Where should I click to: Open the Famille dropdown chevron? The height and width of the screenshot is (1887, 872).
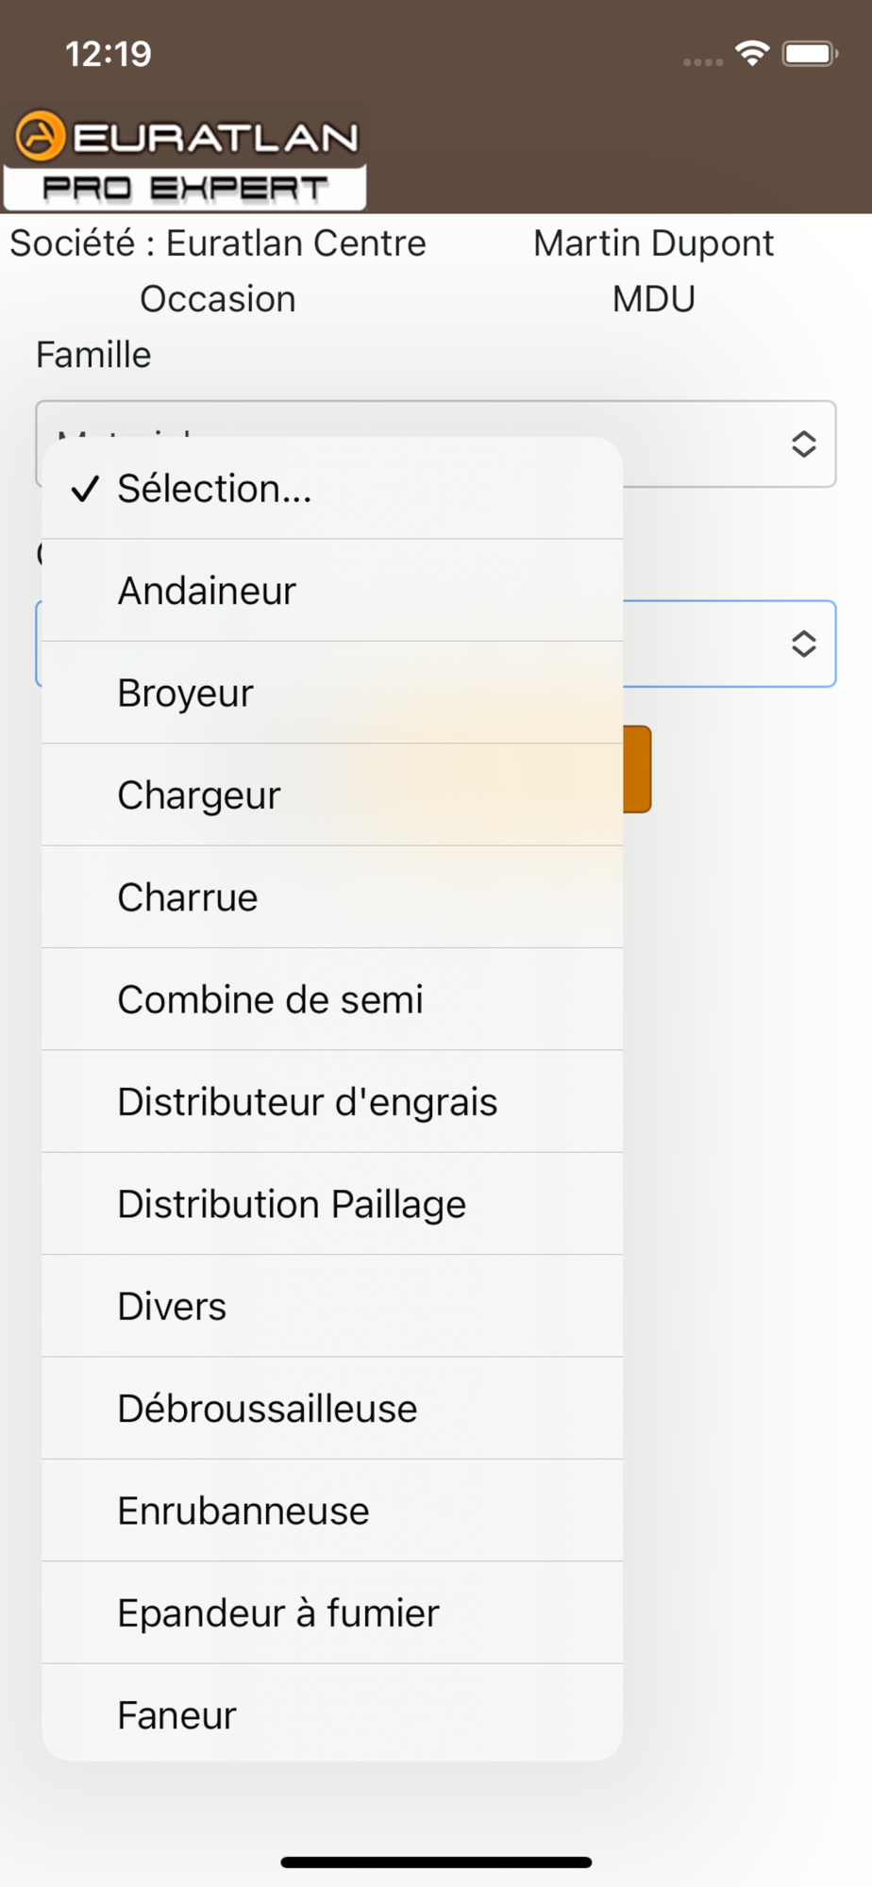[x=803, y=444]
